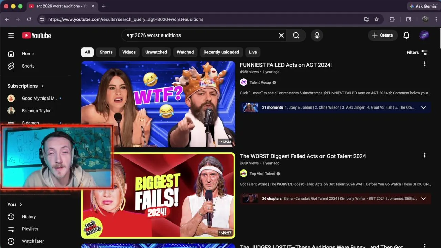Click the browser address bar URL
The width and height of the screenshot is (441, 248).
[126, 20]
